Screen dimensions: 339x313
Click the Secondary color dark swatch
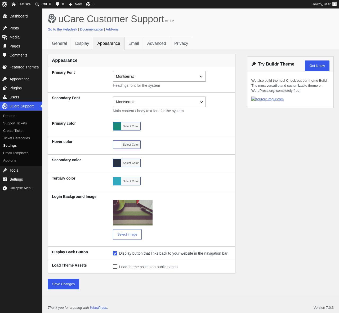117,163
